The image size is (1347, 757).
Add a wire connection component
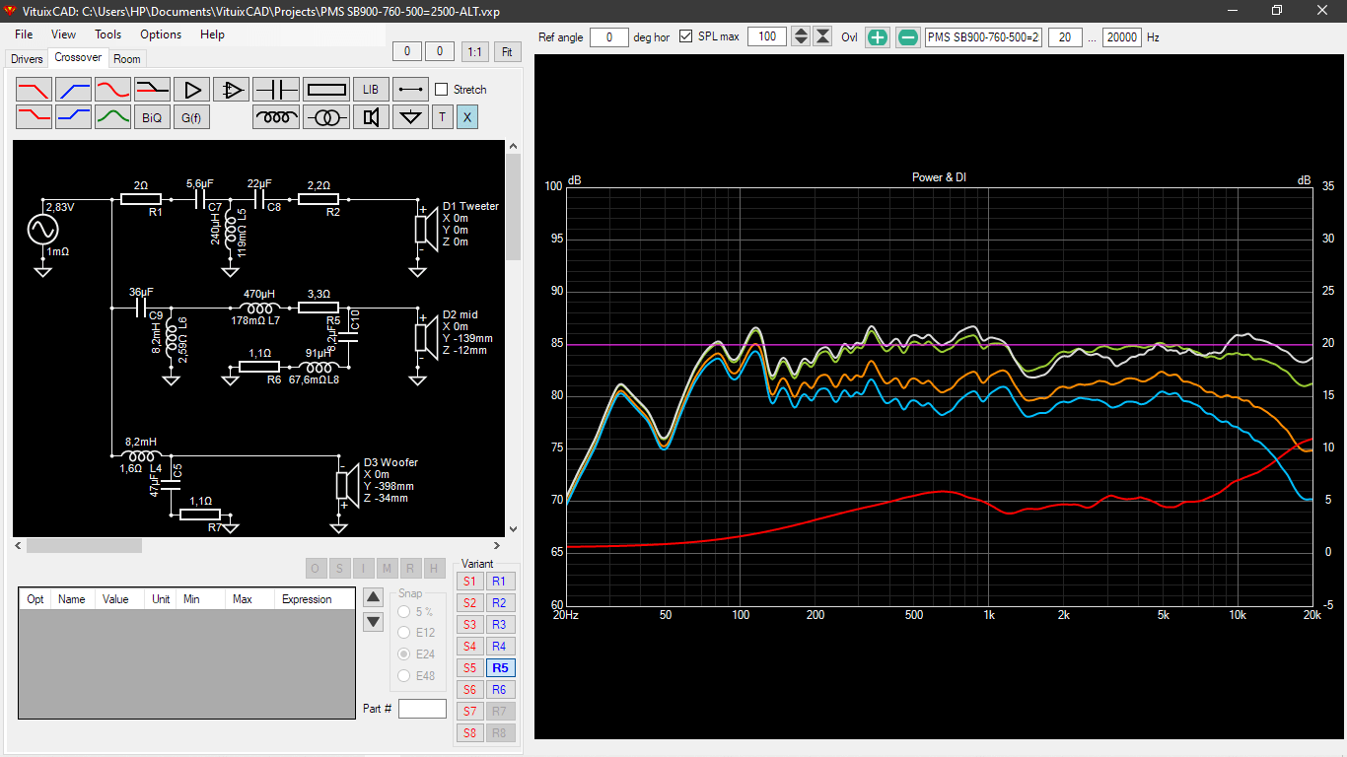click(410, 89)
